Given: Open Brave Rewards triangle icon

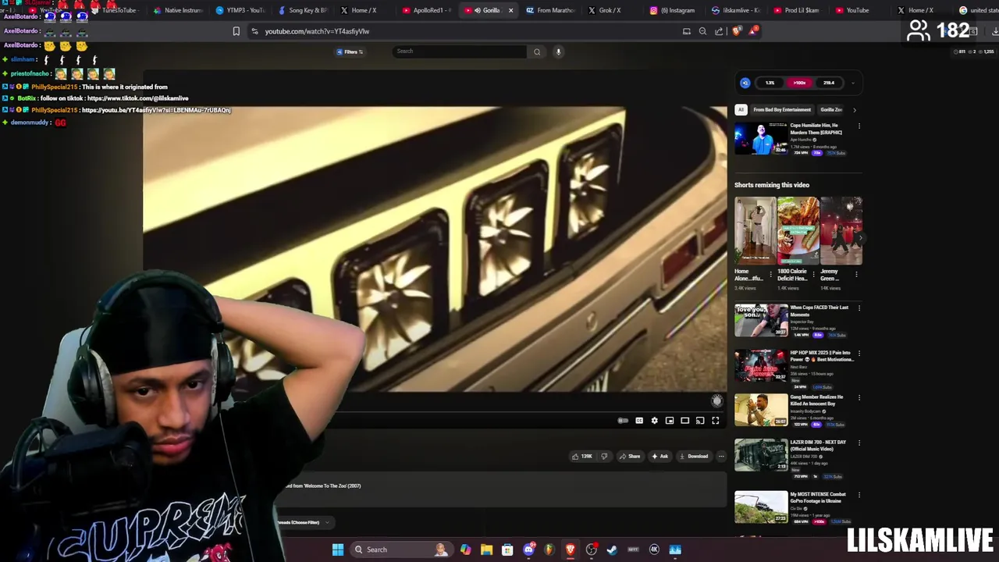Looking at the screenshot, I should [x=753, y=31].
